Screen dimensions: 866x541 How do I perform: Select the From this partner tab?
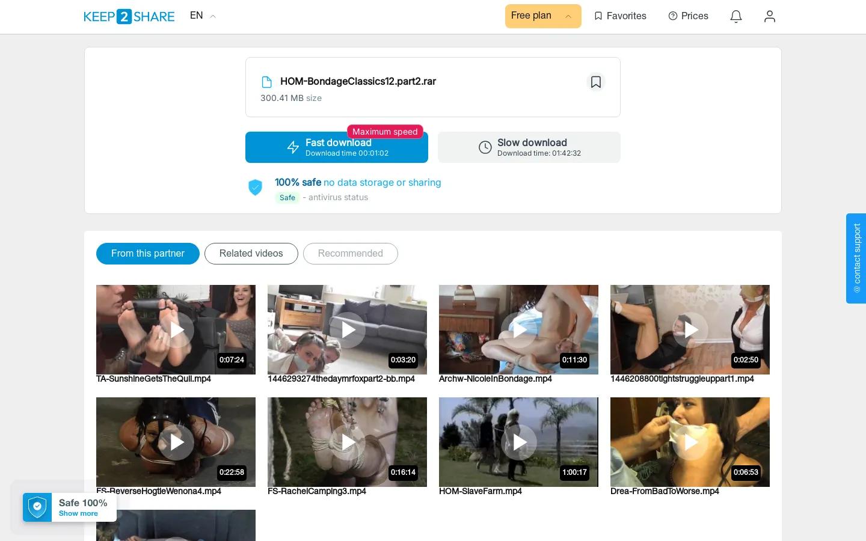148,254
